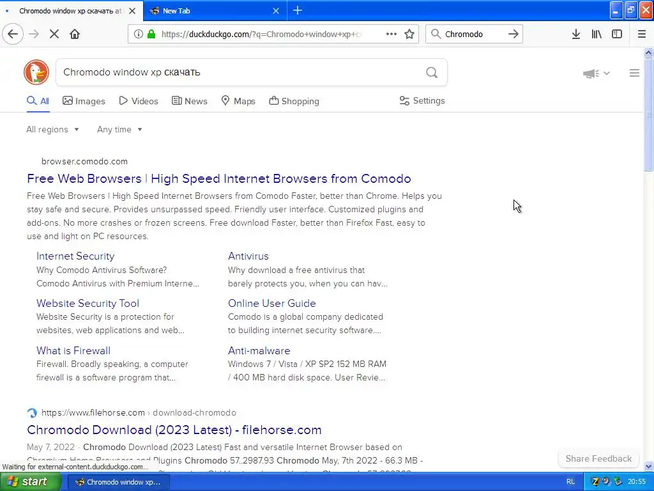
Task: Open the home page button
Action: 75,35
